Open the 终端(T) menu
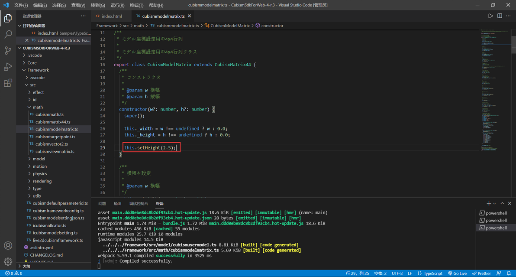 (136, 5)
